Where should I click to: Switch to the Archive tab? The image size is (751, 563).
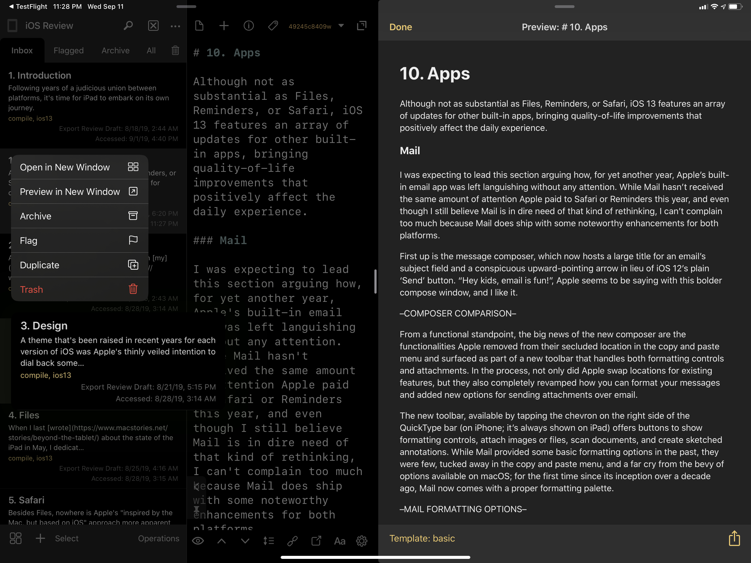(x=115, y=50)
